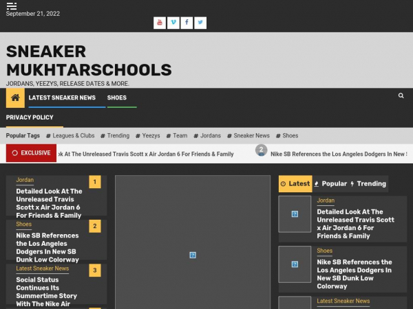Open the search magnifier icon
The height and width of the screenshot is (309, 413).
(401, 95)
